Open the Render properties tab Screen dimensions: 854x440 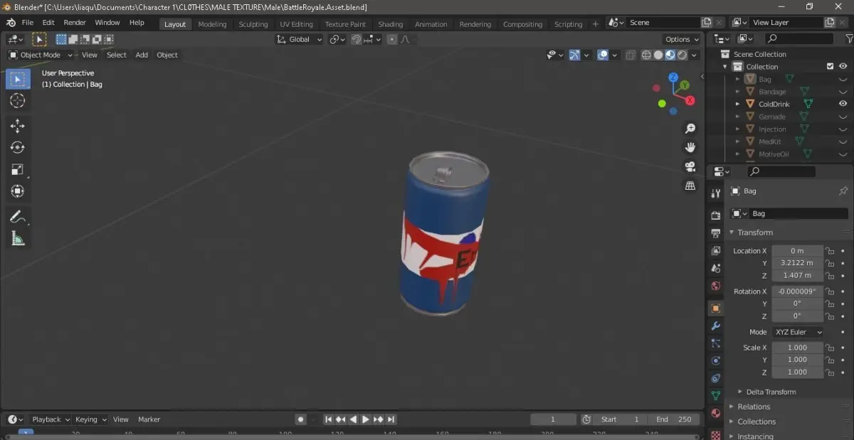(x=716, y=215)
